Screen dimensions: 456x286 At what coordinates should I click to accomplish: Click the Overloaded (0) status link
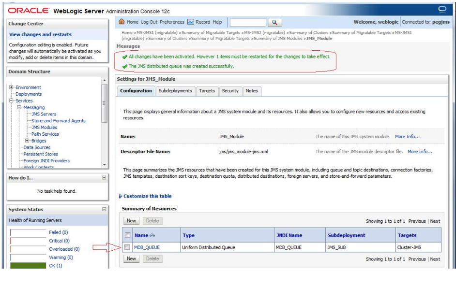(x=64, y=249)
